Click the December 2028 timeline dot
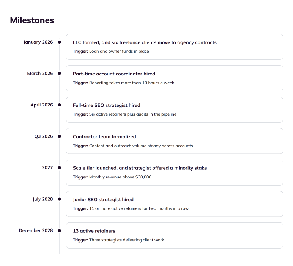Viewport: 293px width, 266px height. pos(60,230)
